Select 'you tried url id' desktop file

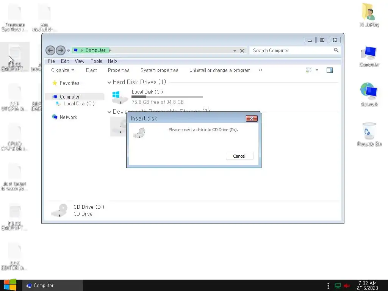pos(44,17)
